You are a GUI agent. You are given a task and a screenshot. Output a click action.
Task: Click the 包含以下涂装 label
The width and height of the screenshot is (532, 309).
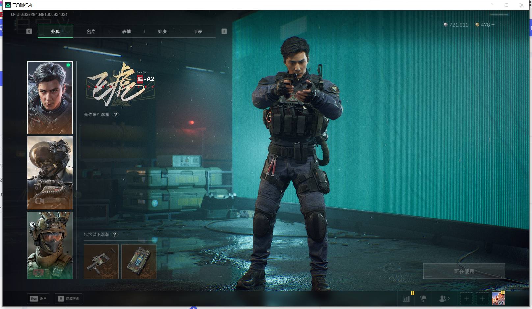(96, 234)
